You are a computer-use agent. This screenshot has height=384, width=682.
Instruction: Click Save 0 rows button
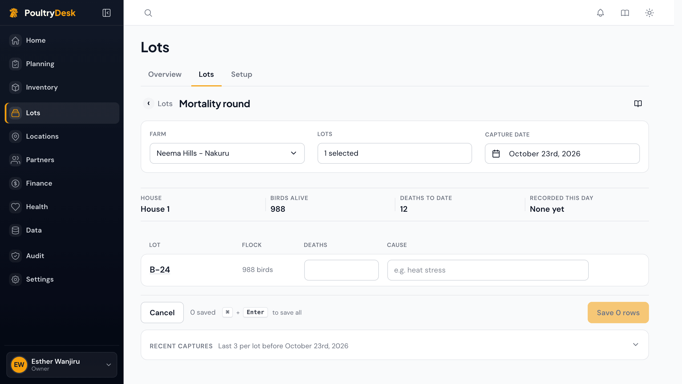click(618, 313)
